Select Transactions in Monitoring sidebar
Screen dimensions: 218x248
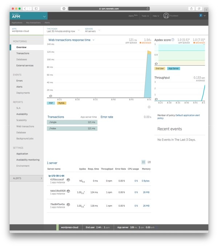coord(23,53)
